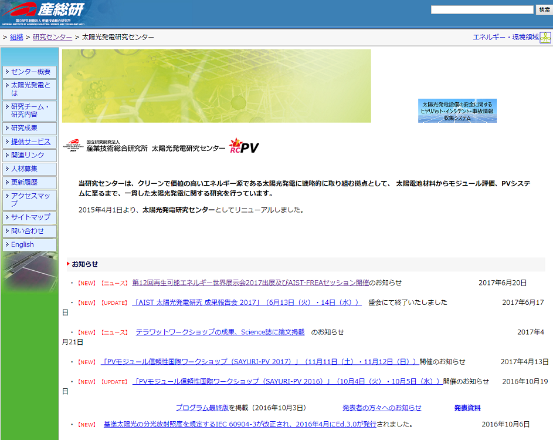Screen dimensions: 553x440
Task: Open テラワットワークショップの成果 Science誌 link
Action: pyautogui.click(x=220, y=332)
